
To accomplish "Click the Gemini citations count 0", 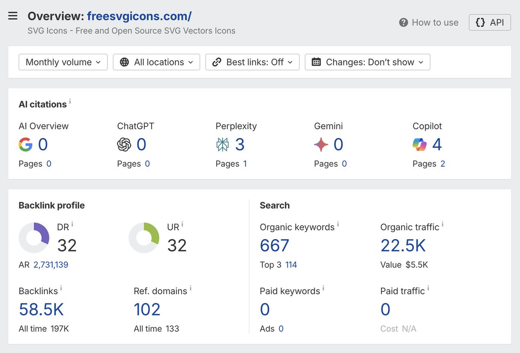I will point(338,145).
